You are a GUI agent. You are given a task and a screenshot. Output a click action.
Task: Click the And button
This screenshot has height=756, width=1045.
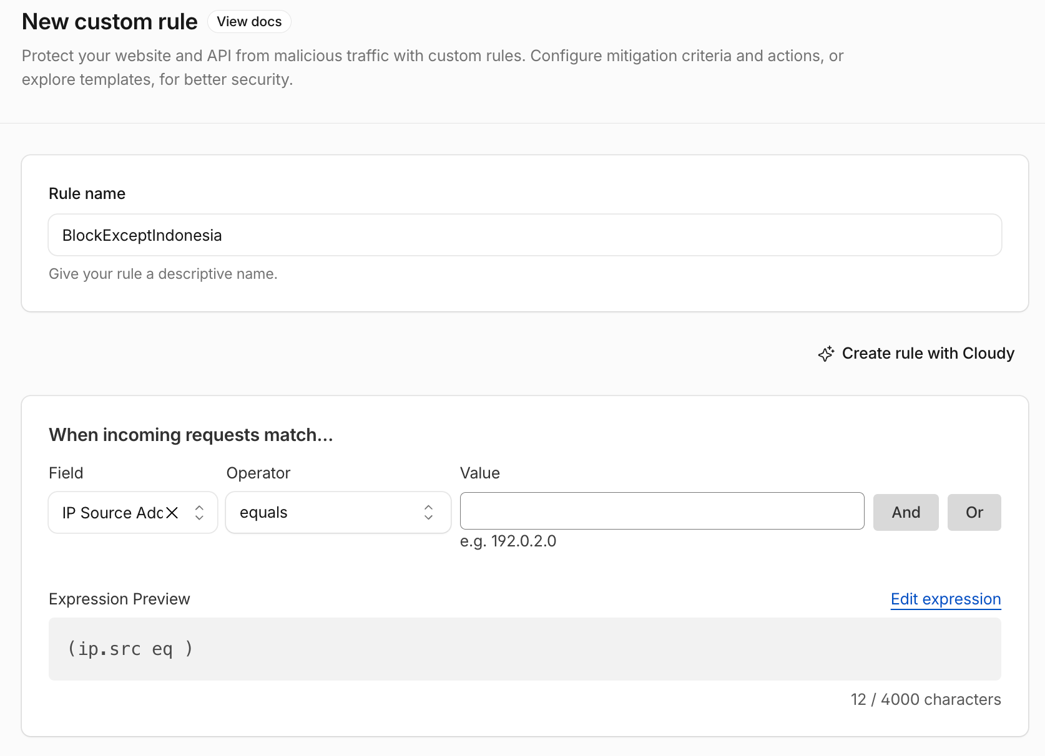pyautogui.click(x=906, y=513)
